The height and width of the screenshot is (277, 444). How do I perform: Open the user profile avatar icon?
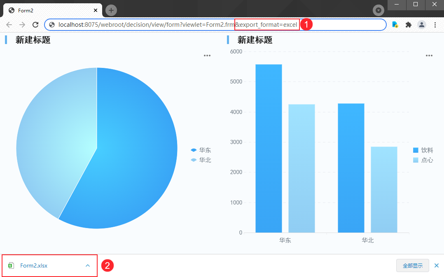[422, 25]
